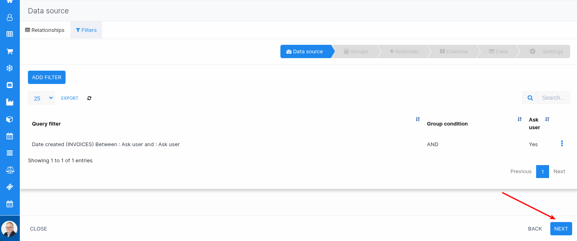Click the user avatar photo
This screenshot has width=577, height=241.
[x=9, y=229]
